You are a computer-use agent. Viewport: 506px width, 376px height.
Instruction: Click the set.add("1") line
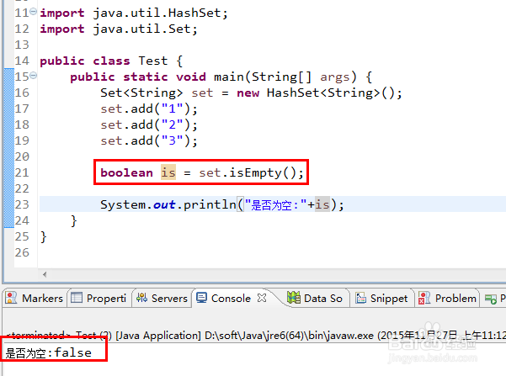point(149,109)
